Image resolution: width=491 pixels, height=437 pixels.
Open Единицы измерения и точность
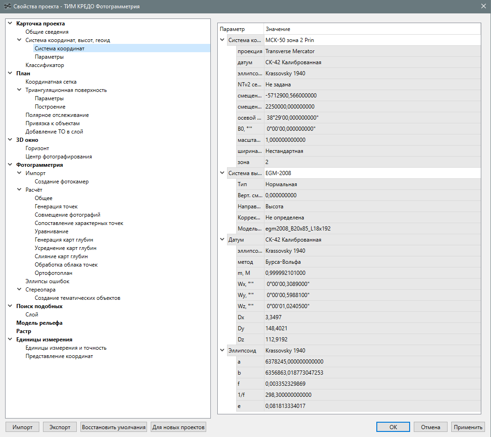click(66, 348)
